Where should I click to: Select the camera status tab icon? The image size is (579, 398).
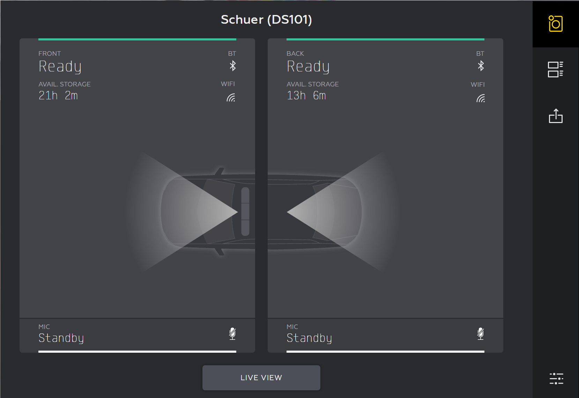[556, 24]
